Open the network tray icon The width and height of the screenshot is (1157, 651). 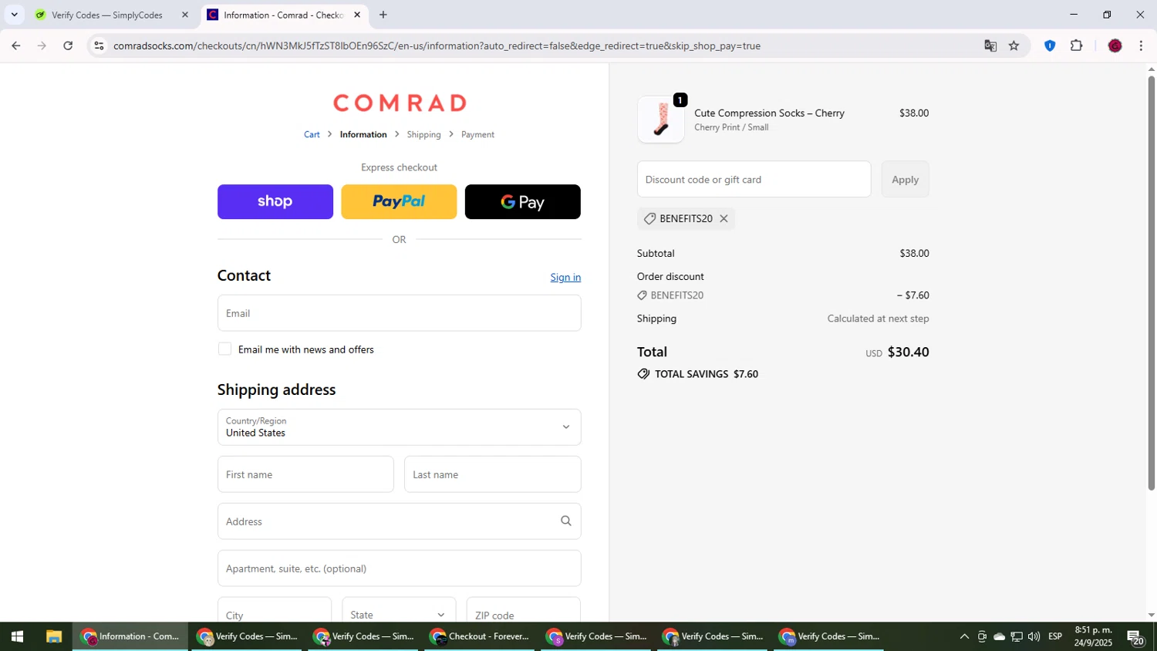tap(1017, 637)
